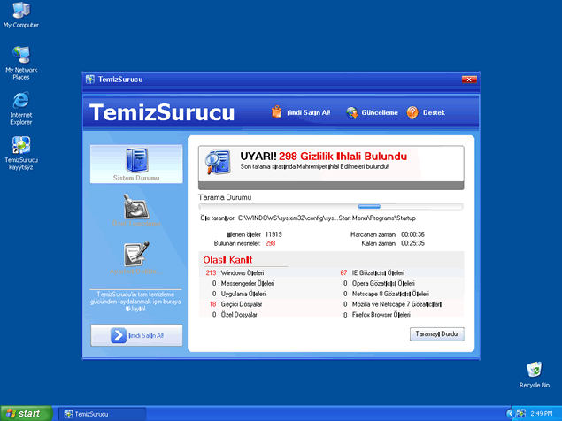Click Güncelleme text in the header

pos(378,113)
